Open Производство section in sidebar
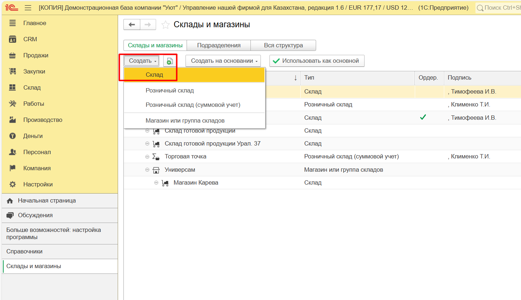The image size is (521, 300). [x=43, y=120]
